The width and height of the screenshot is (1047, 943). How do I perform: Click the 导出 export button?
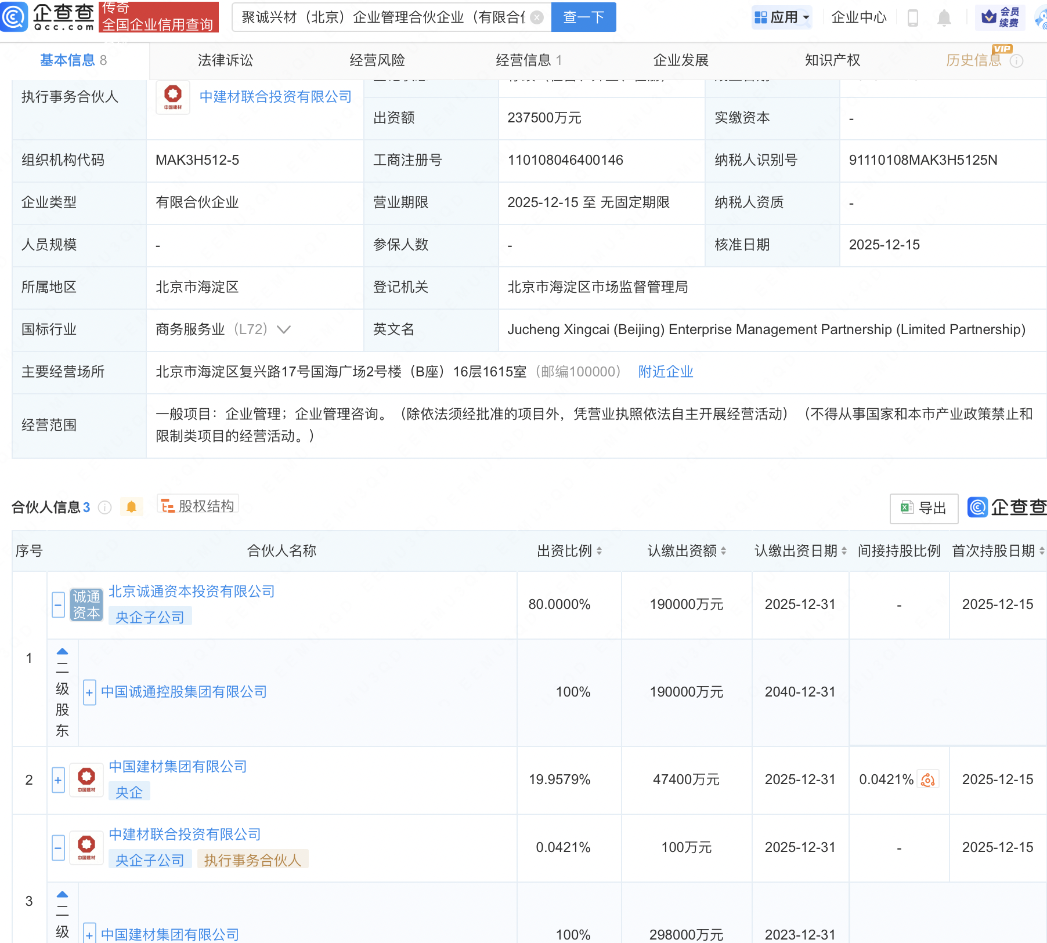click(924, 508)
